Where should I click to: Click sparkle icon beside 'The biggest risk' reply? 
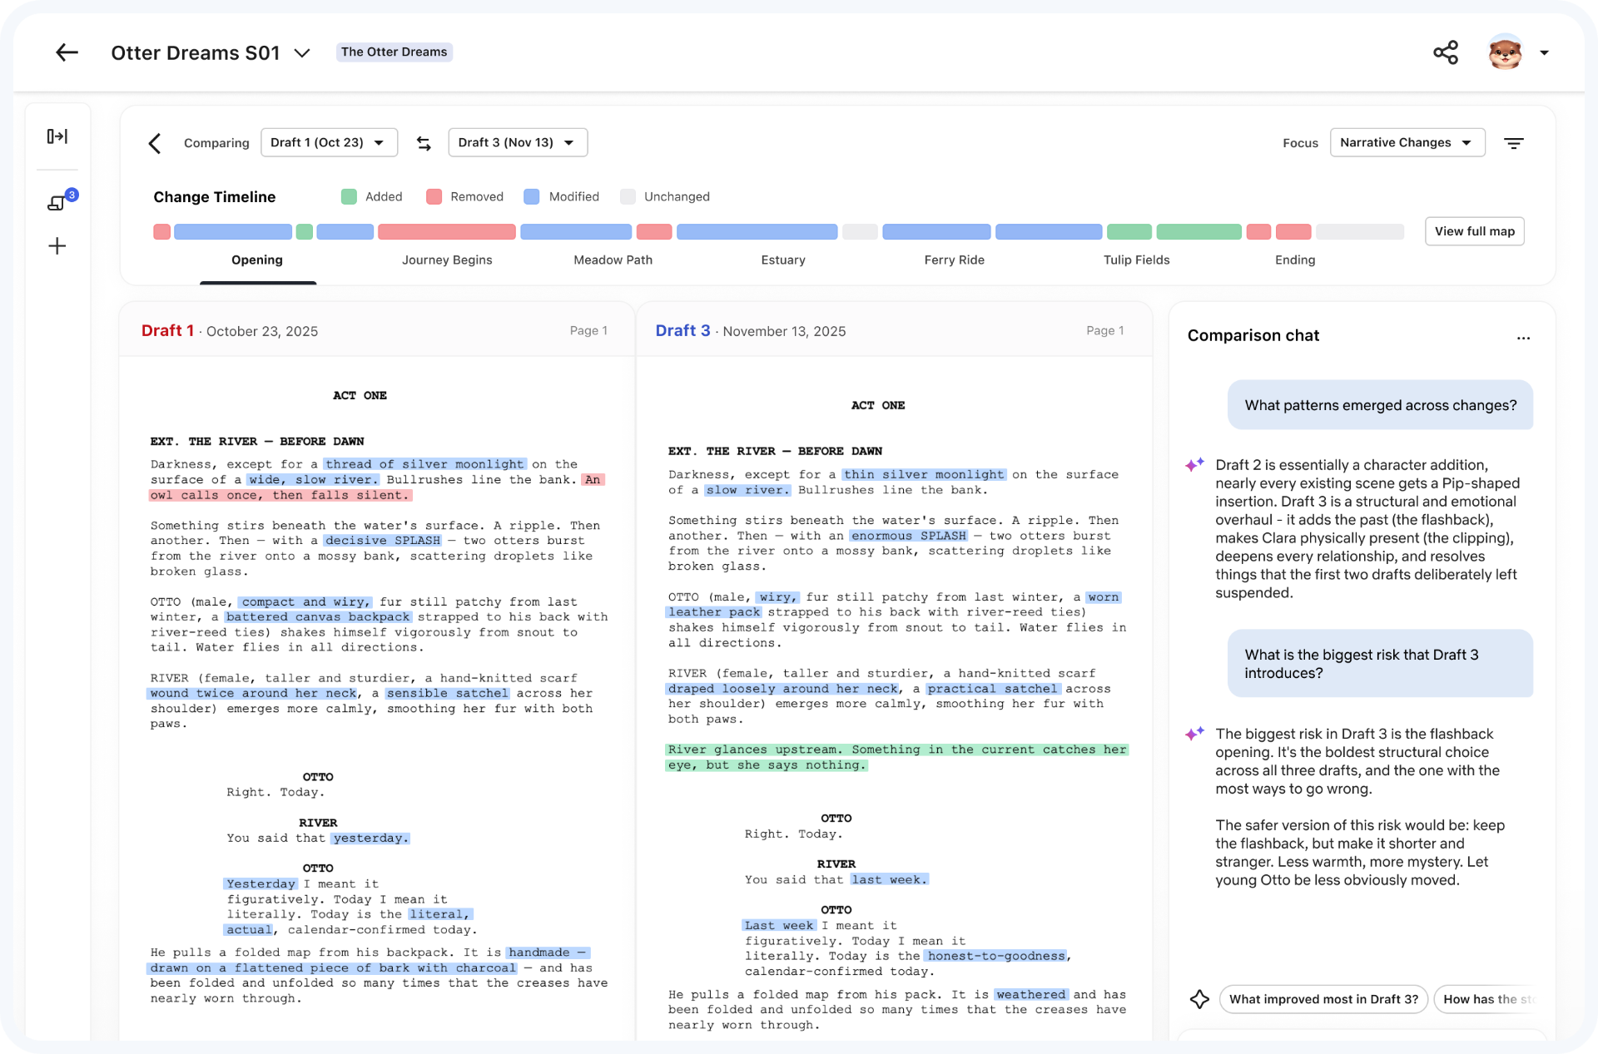1195,733
